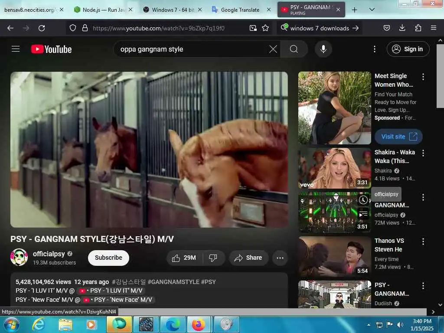Go to the YouTube home logo
The height and width of the screenshot is (333, 444).
click(x=51, y=49)
